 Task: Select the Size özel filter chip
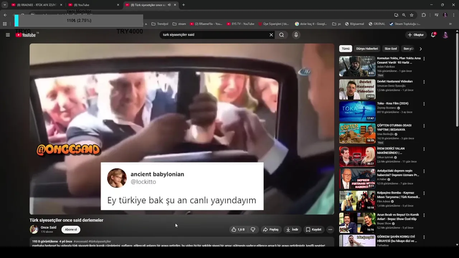(391, 49)
